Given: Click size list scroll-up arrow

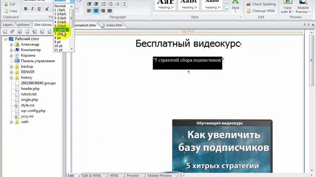Looking at the screenshot, I should point(72,6).
